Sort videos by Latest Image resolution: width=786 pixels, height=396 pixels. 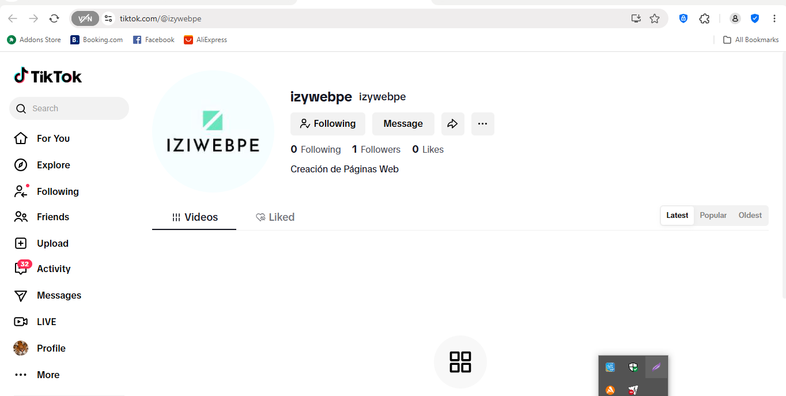pos(677,215)
